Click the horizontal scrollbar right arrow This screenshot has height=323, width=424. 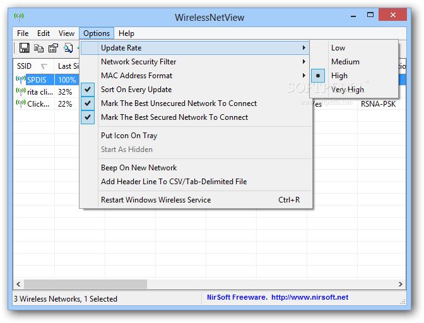tap(401, 284)
